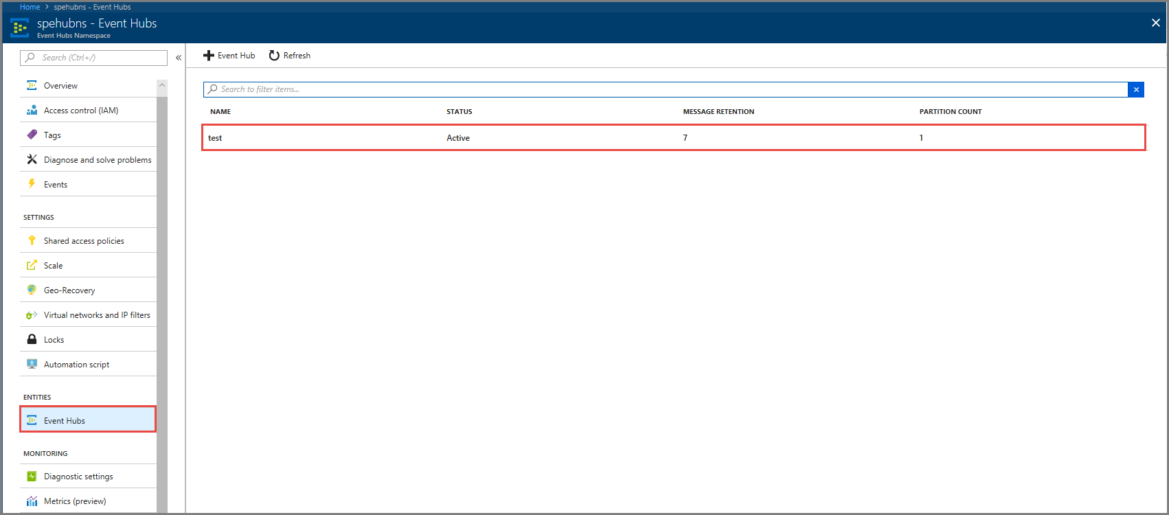
Task: Go to Home breadcrumb link
Action: (30, 7)
